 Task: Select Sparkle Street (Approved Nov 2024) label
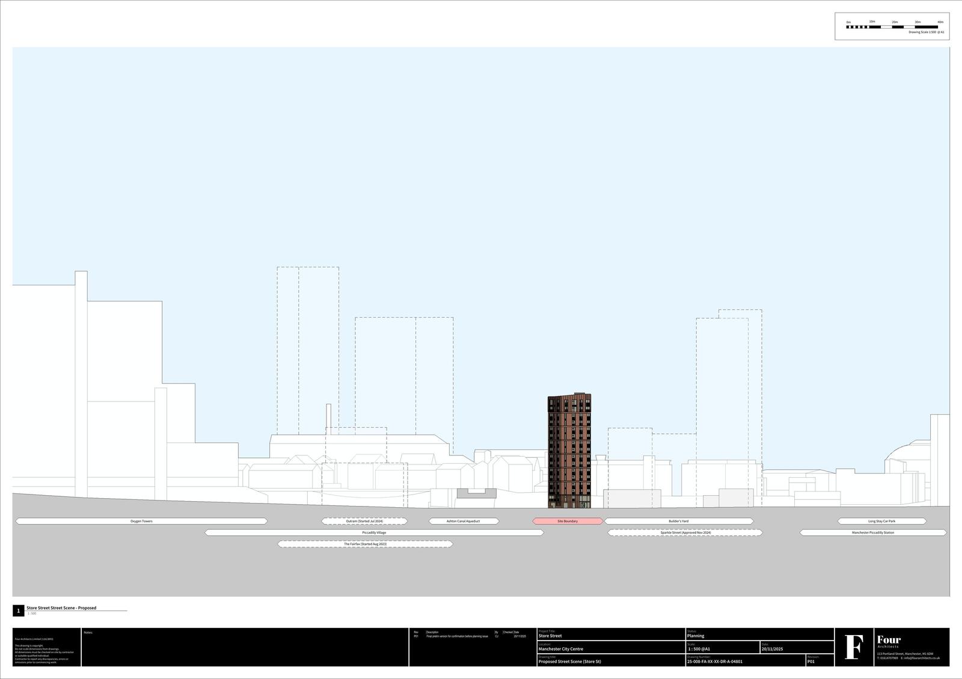(x=685, y=532)
